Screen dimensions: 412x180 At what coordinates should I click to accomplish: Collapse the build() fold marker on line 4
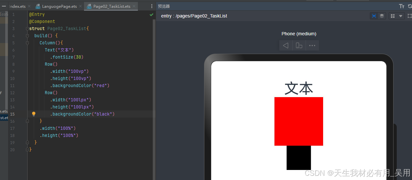[x=28, y=36]
